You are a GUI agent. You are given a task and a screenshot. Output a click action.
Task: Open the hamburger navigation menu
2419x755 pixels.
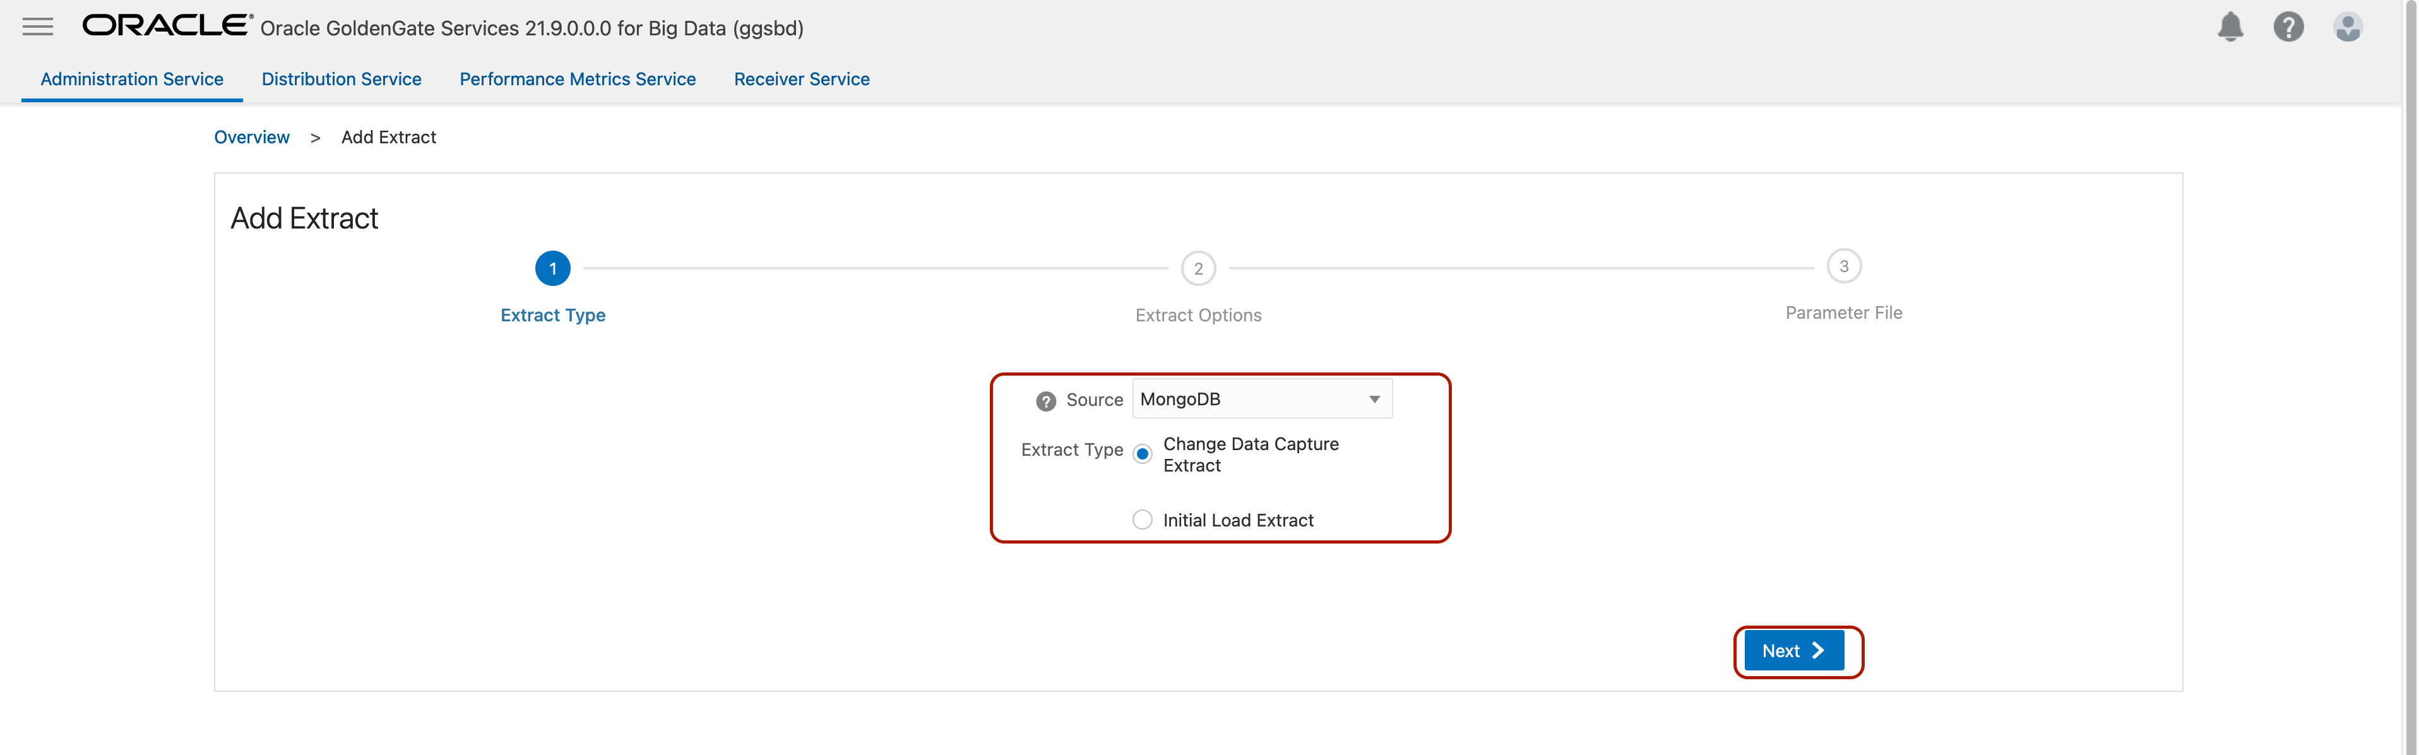click(38, 27)
